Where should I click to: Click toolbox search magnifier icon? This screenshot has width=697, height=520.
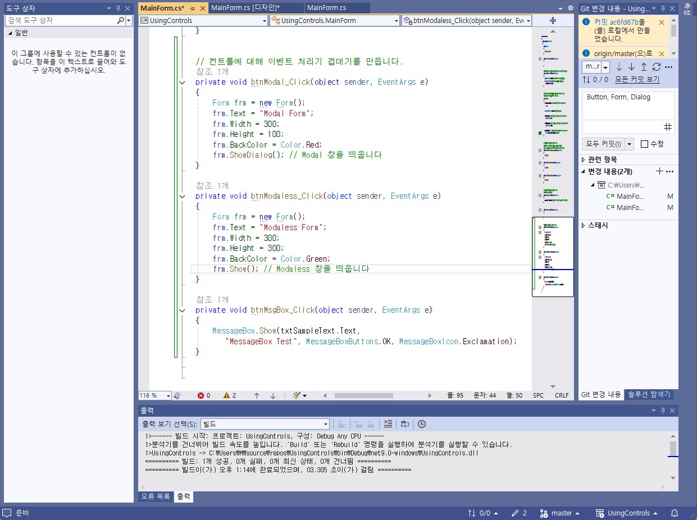121,20
